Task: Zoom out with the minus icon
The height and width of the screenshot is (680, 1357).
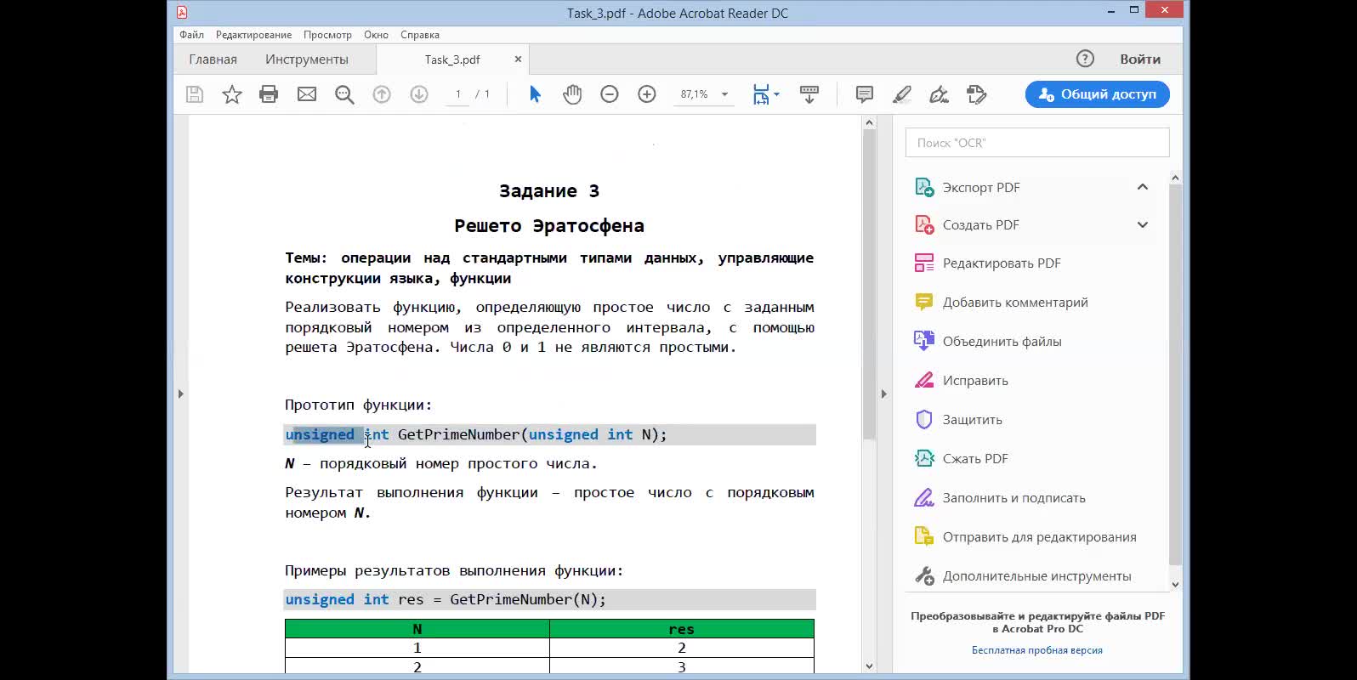Action: (x=610, y=94)
